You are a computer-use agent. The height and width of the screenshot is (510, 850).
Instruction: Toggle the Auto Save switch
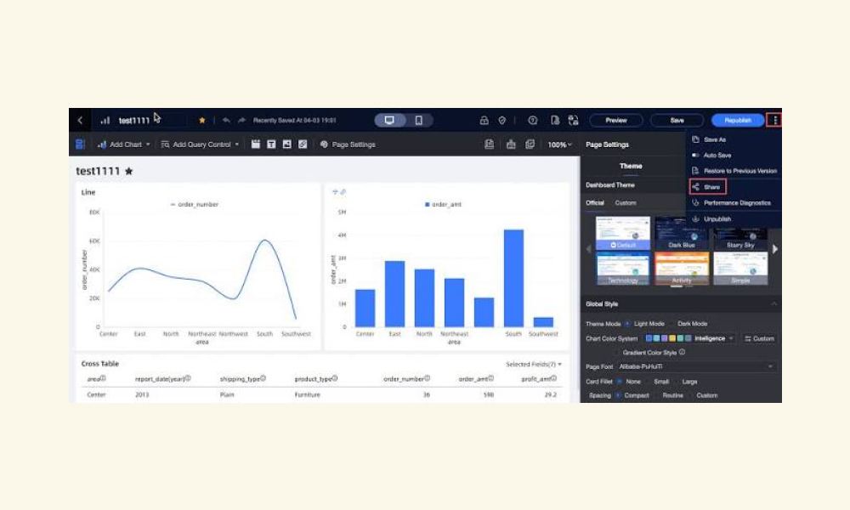(x=696, y=156)
